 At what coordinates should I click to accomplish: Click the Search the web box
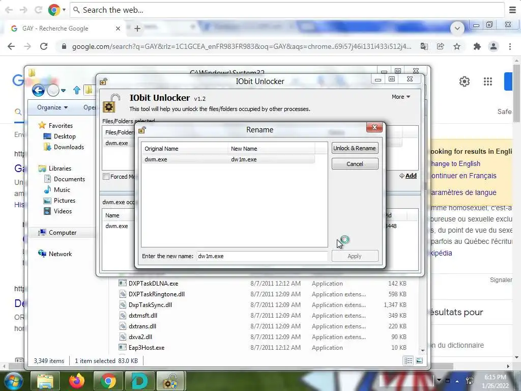pos(287,10)
